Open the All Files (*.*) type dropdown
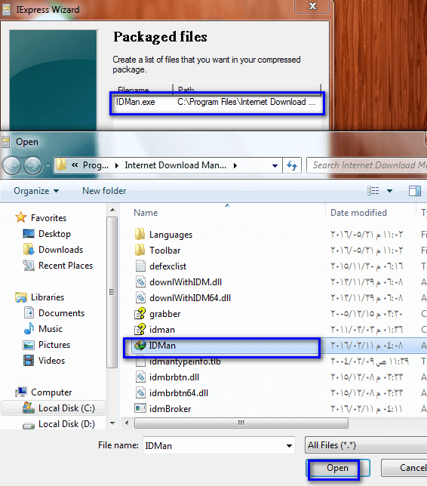The width and height of the screenshot is (427, 486). (x=366, y=445)
